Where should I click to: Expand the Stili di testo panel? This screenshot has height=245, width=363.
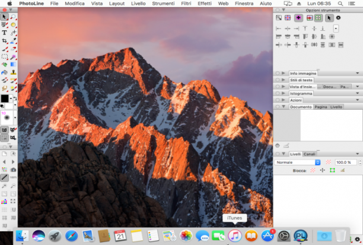point(284,80)
